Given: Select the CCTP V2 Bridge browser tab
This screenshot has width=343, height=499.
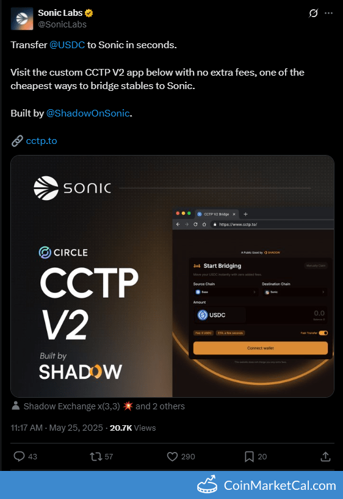Looking at the screenshot, I should click(x=216, y=214).
